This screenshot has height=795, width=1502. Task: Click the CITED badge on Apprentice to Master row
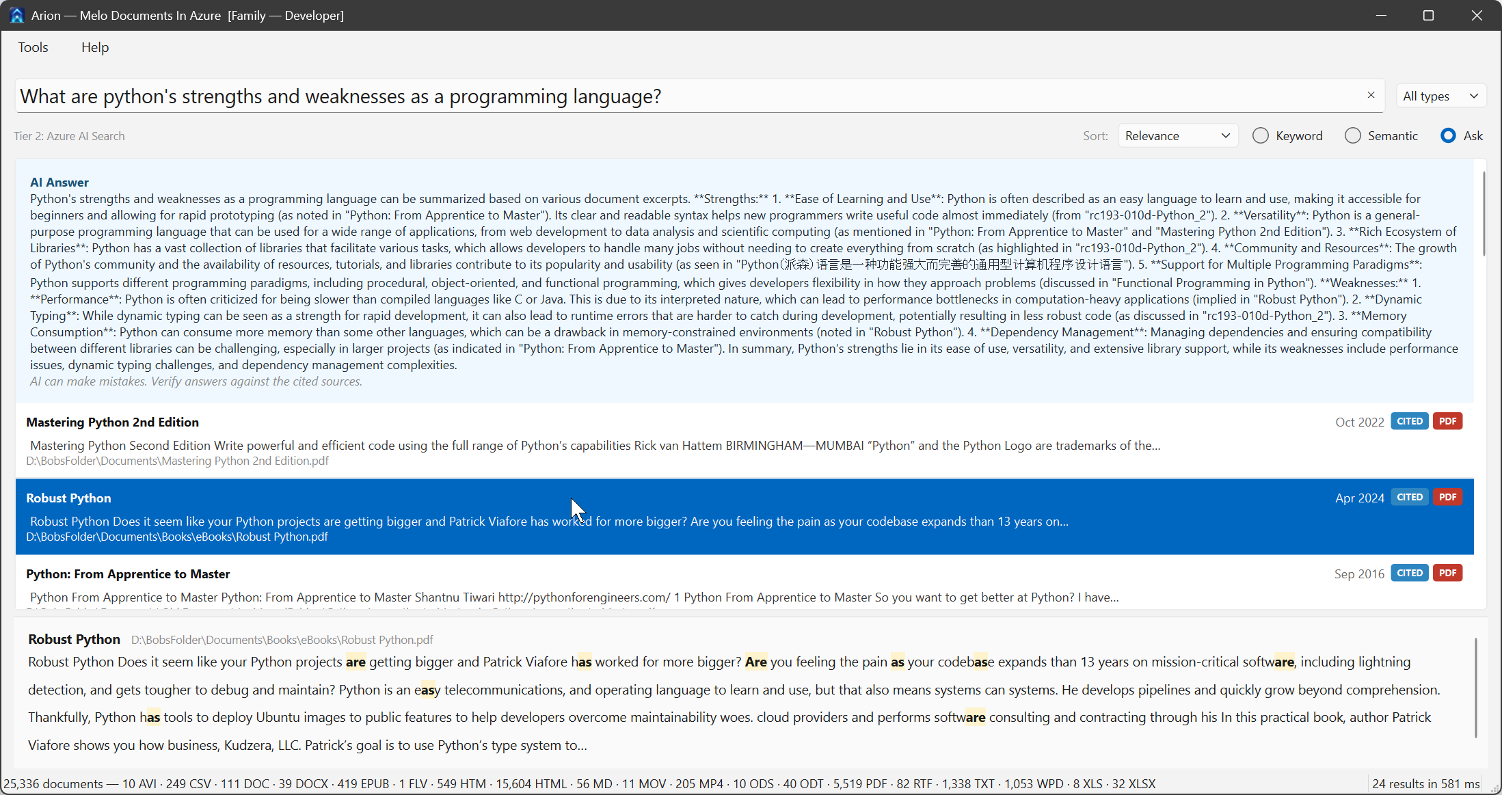[1409, 573]
